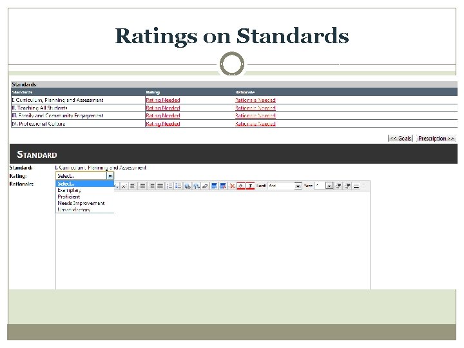The width and height of the screenshot is (464, 348).
Task: Select the 'I. Curriculum, Planning and Assessment' table row text
Action: coord(57,101)
